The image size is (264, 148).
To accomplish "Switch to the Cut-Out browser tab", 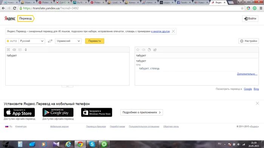I will coord(63,3).
